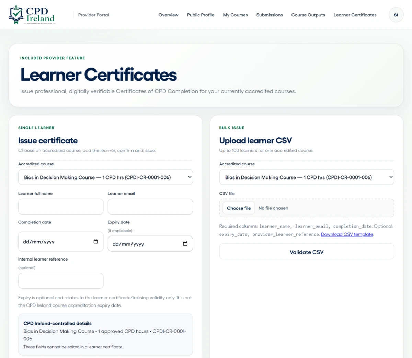Click the Completion date input
This screenshot has height=358, width=412.
click(61, 242)
